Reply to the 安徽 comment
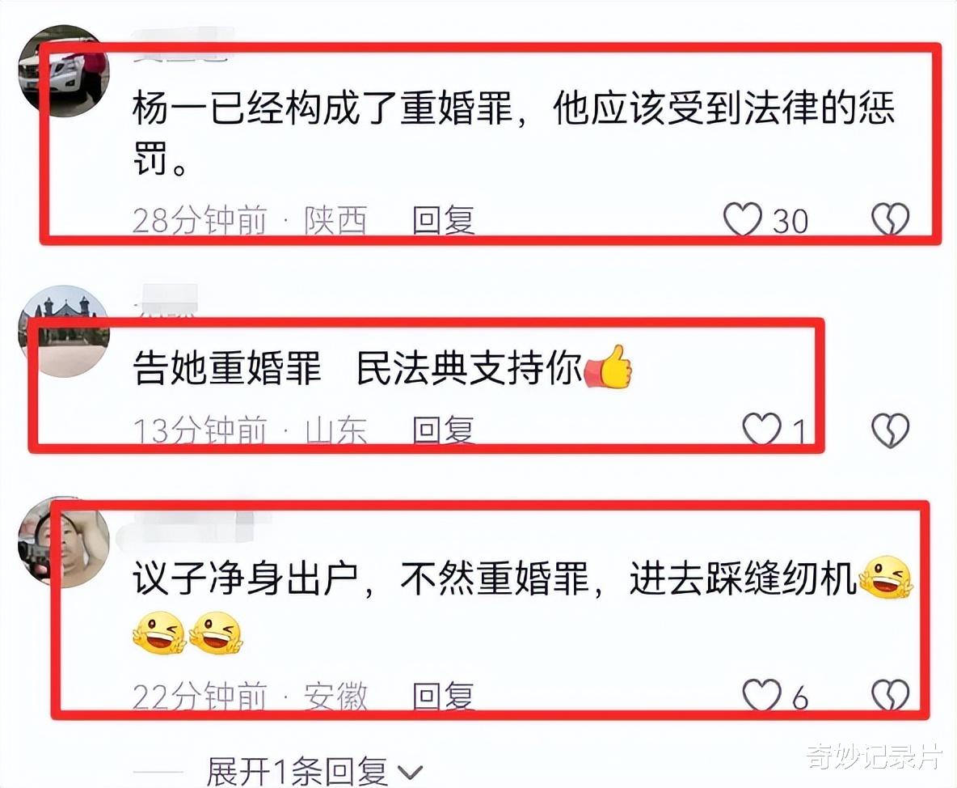 tap(444, 696)
